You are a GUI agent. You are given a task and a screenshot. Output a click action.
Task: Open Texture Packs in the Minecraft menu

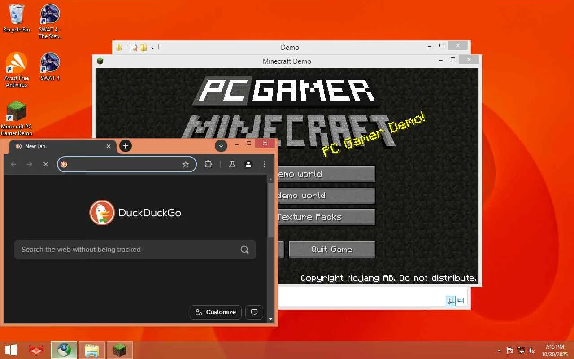coord(326,217)
